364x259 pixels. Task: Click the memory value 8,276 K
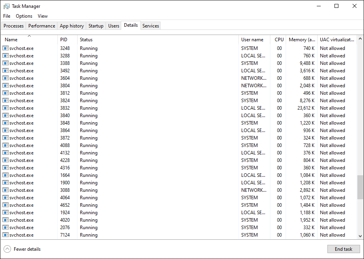click(307, 100)
